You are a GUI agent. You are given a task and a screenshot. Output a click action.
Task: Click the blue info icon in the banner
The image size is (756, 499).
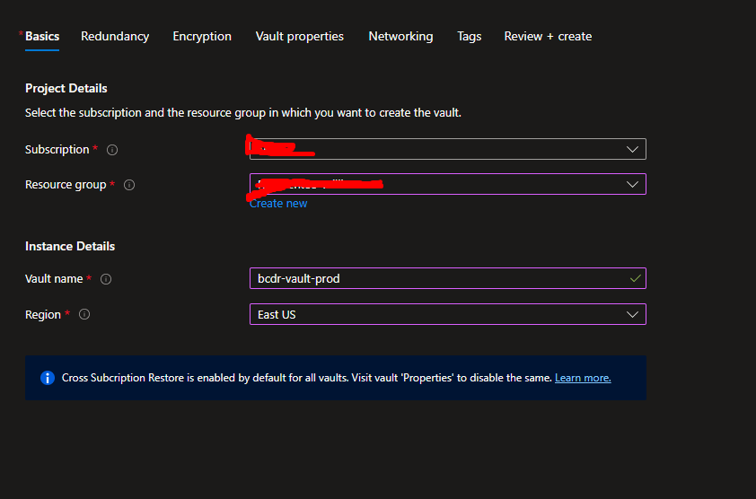pyautogui.click(x=48, y=378)
